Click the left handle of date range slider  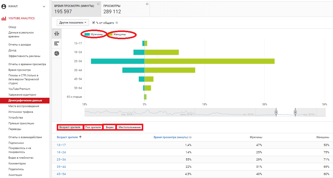point(276,112)
